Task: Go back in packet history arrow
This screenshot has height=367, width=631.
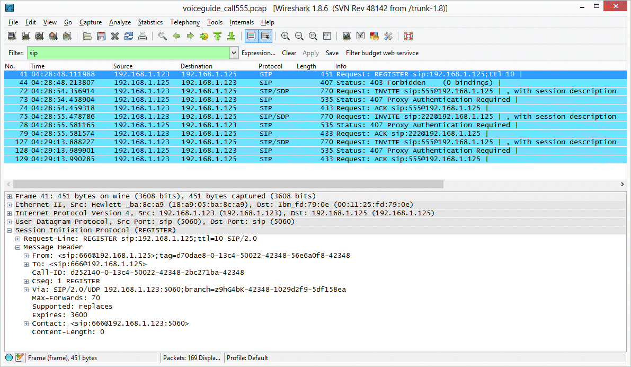Action: pyautogui.click(x=176, y=36)
